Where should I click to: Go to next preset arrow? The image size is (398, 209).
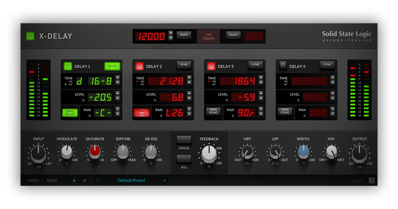point(165,180)
